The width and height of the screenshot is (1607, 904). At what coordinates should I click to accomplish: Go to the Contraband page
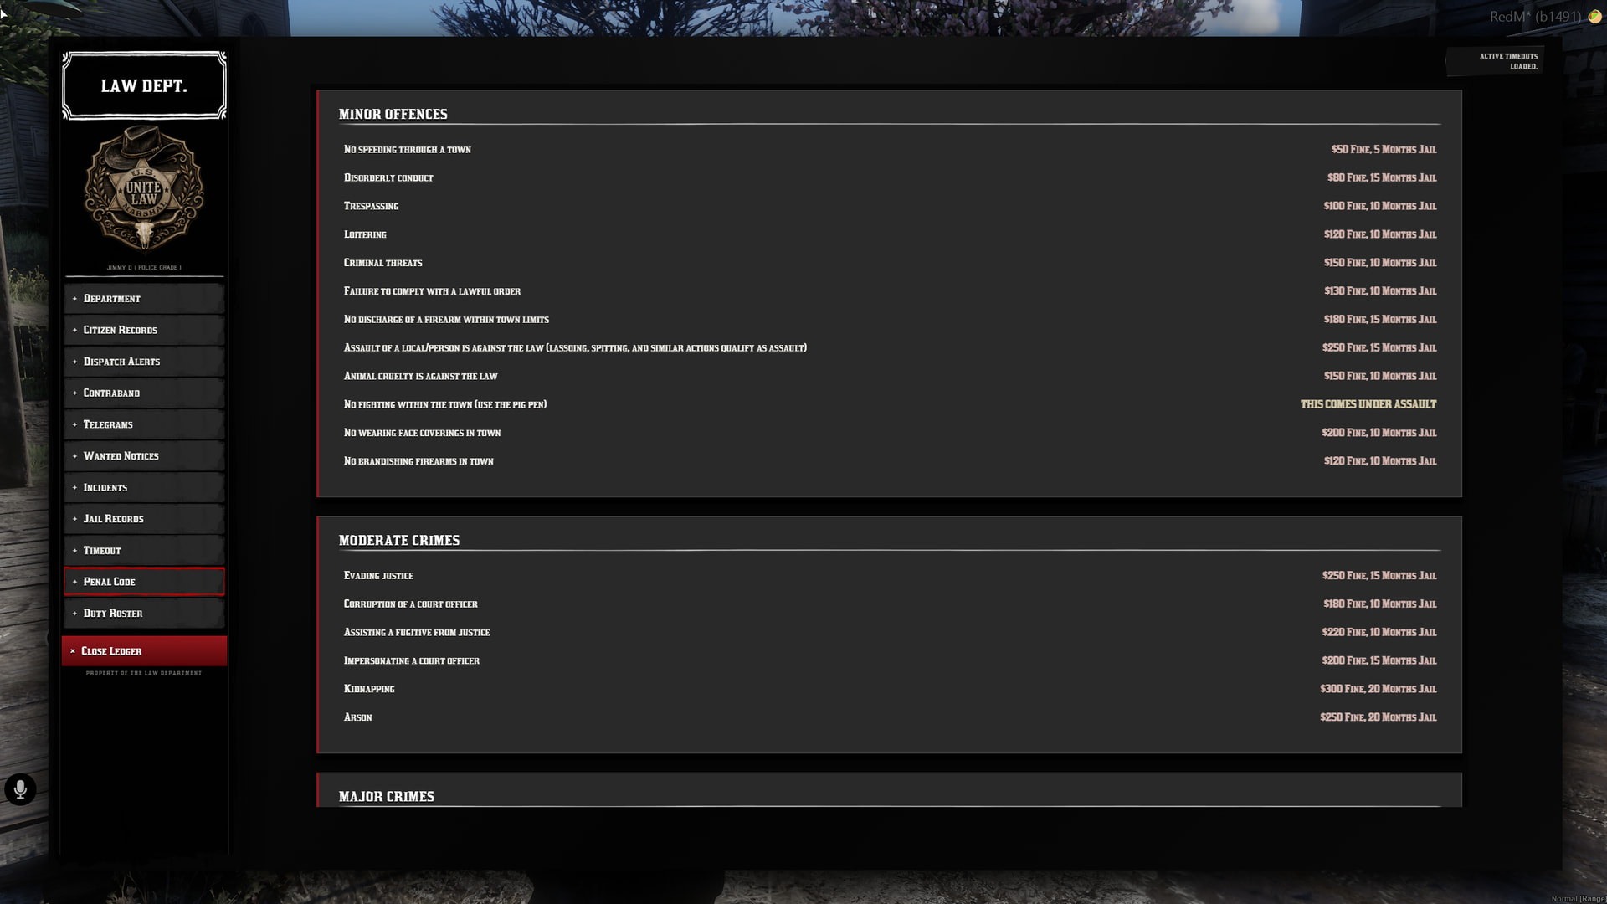coord(144,393)
